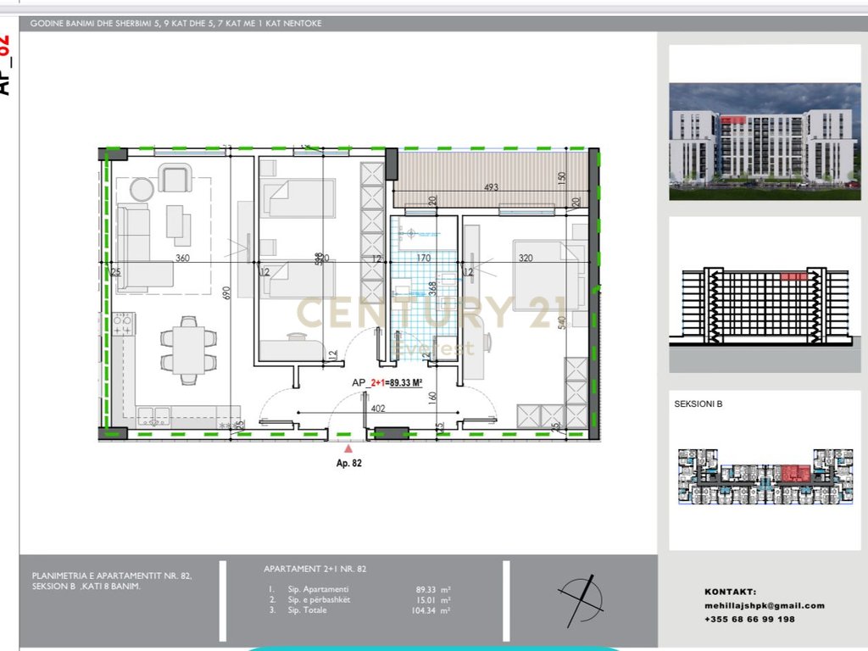Click the living room dimension '360'
This screenshot has width=868, height=651.
click(x=182, y=258)
